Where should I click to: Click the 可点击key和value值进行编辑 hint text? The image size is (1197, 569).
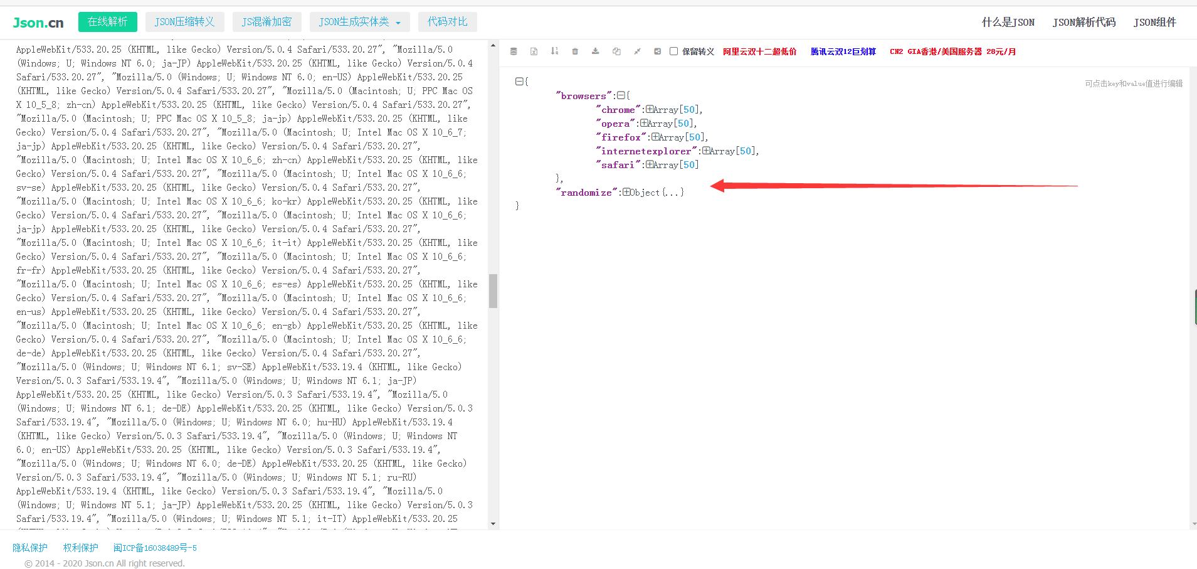click(x=1134, y=83)
